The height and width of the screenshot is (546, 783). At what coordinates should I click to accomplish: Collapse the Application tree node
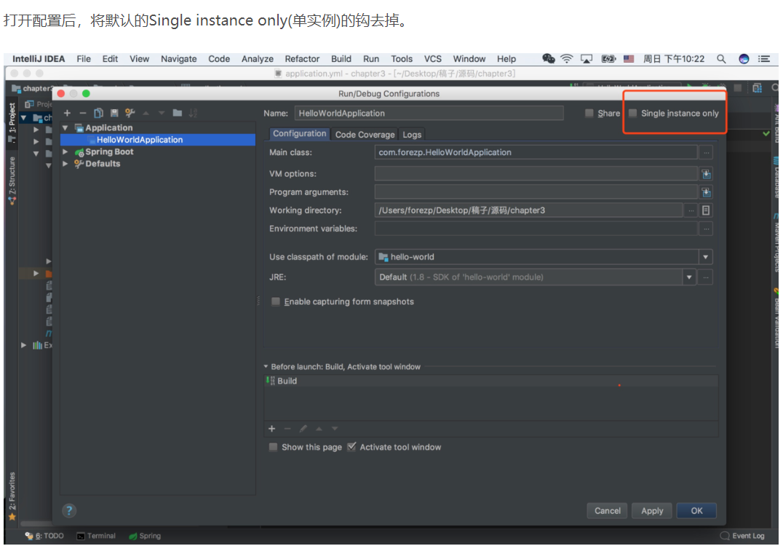pyautogui.click(x=65, y=128)
